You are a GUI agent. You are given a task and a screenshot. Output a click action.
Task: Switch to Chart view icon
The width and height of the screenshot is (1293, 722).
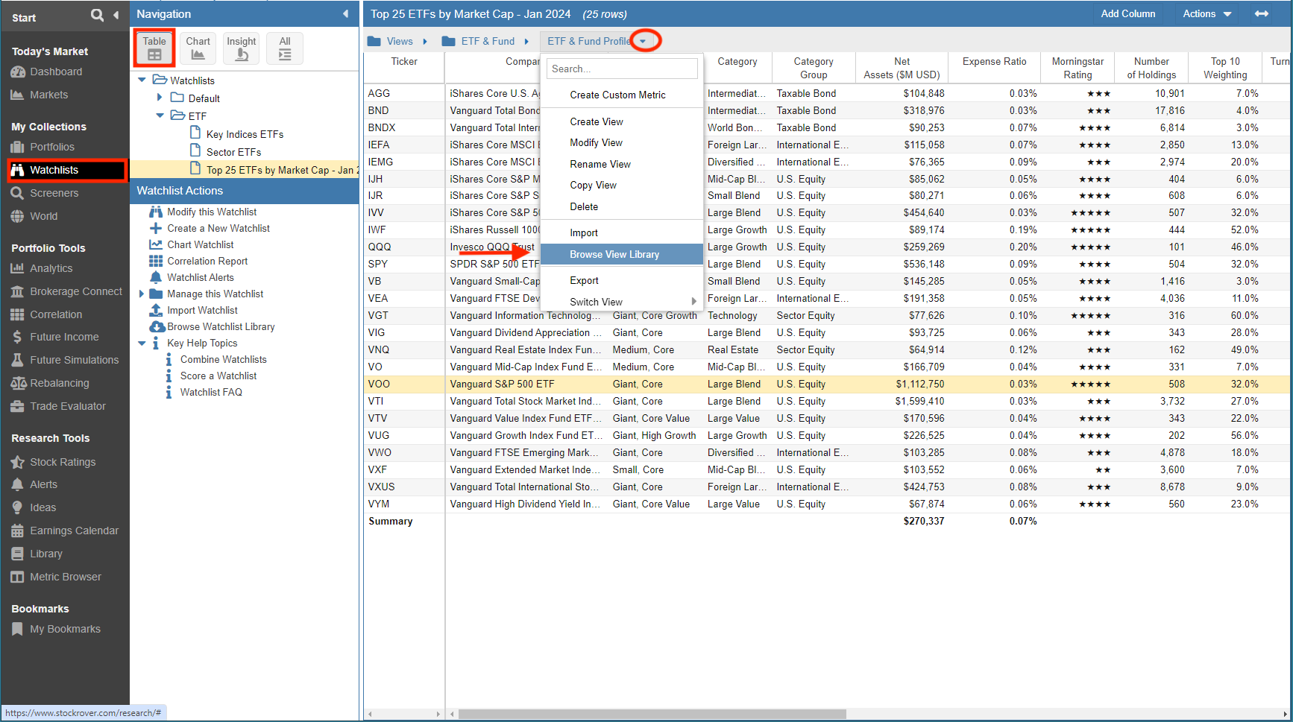(198, 48)
